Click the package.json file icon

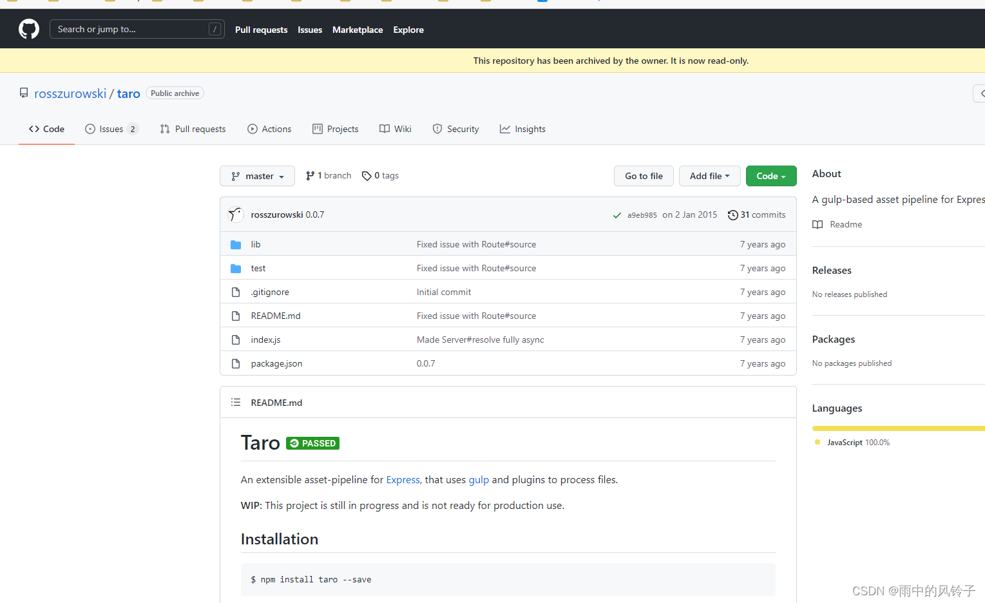tap(236, 364)
